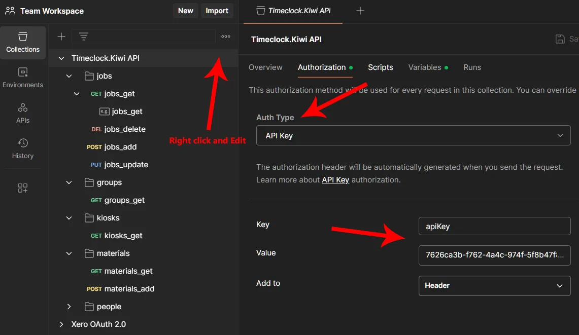Image resolution: width=579 pixels, height=335 pixels.
Task: Click the Value field with the API key
Action: (x=494, y=255)
